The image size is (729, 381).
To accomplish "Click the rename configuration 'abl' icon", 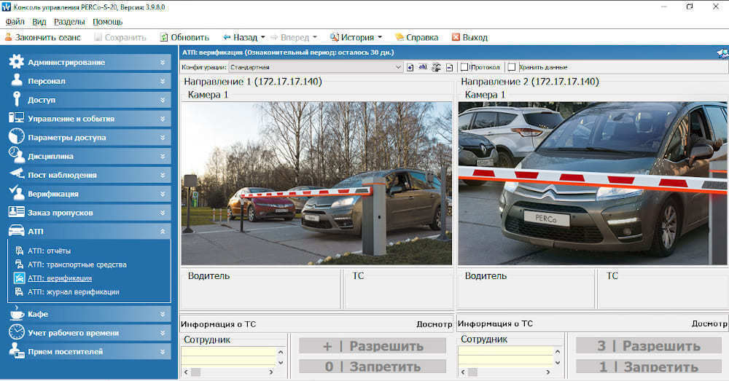I will point(423,67).
